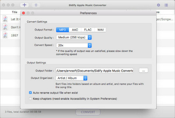Click the 'Let It' song title in the list
The height and width of the screenshot is (118, 175).
(x=15, y=19)
